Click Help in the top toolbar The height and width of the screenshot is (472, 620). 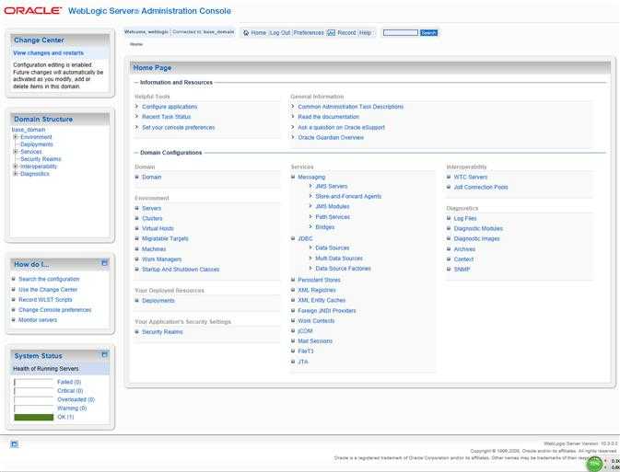[x=365, y=33]
